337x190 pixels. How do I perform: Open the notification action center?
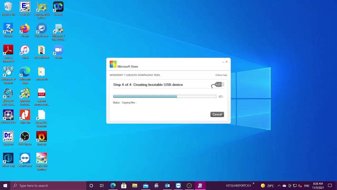tap(330, 186)
